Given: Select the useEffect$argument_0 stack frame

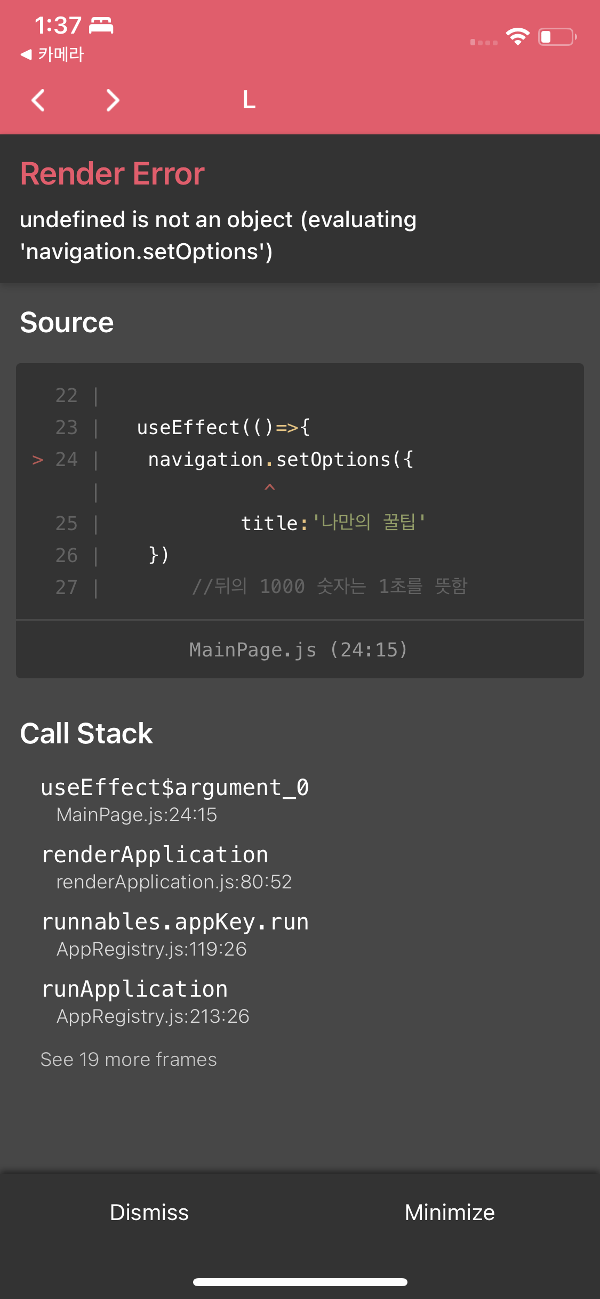Looking at the screenshot, I should pyautogui.click(x=175, y=799).
